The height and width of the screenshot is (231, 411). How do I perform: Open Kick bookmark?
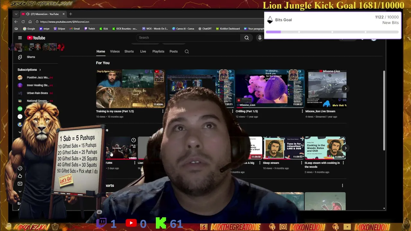[x=103, y=29]
